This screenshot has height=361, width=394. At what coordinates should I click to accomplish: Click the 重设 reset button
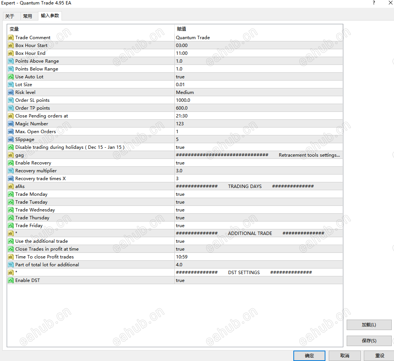click(380, 356)
